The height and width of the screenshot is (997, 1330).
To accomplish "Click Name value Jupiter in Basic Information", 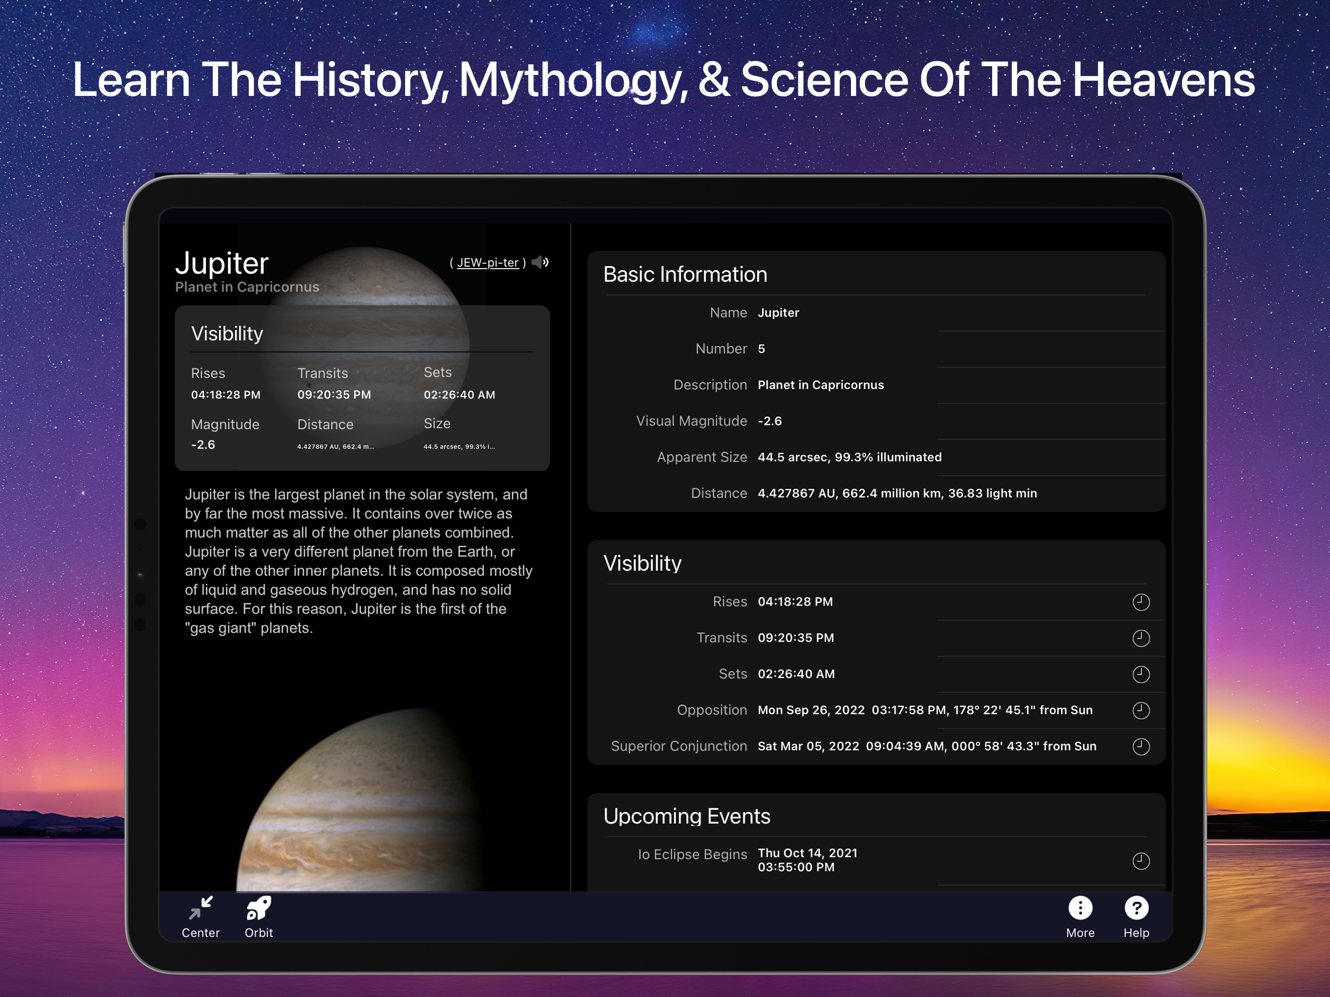I will pos(778,313).
